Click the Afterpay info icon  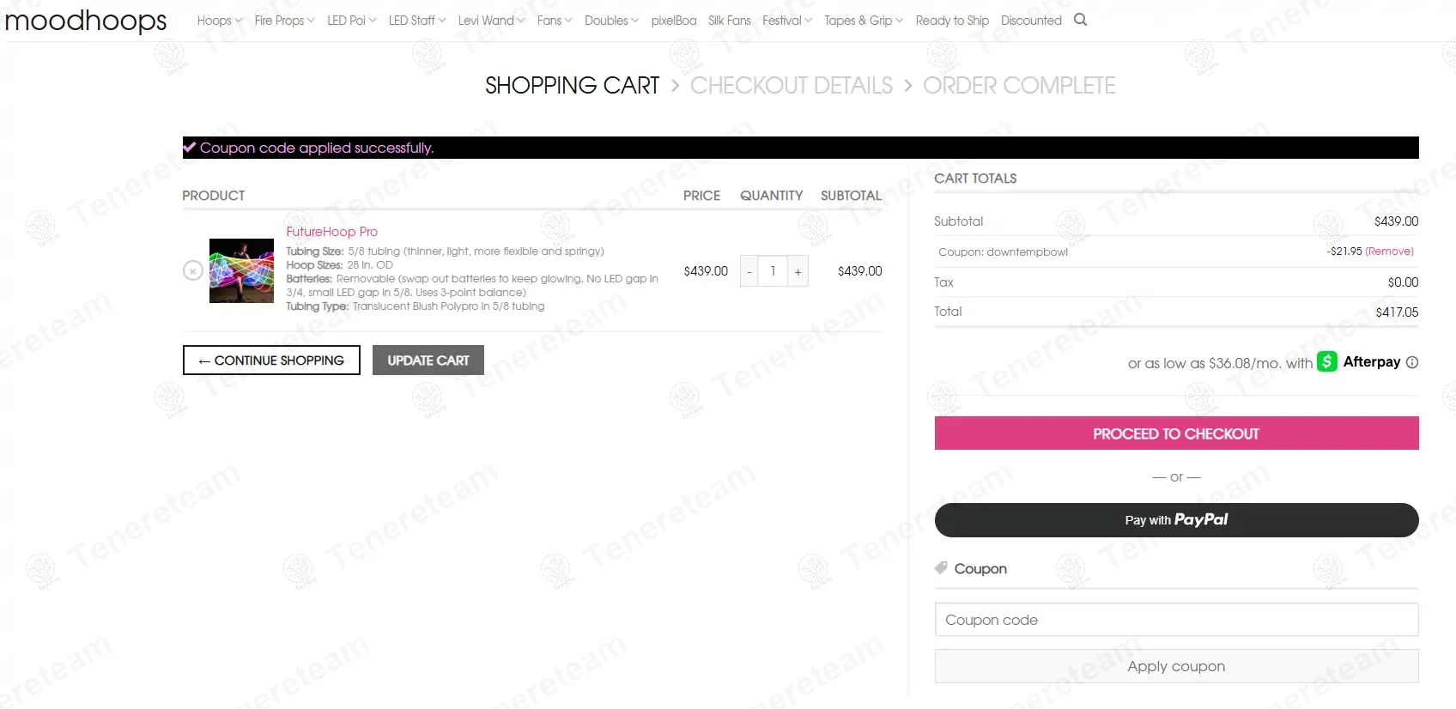(x=1412, y=362)
